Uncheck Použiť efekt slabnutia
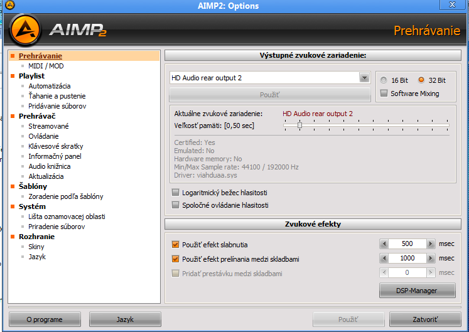 pos(176,245)
